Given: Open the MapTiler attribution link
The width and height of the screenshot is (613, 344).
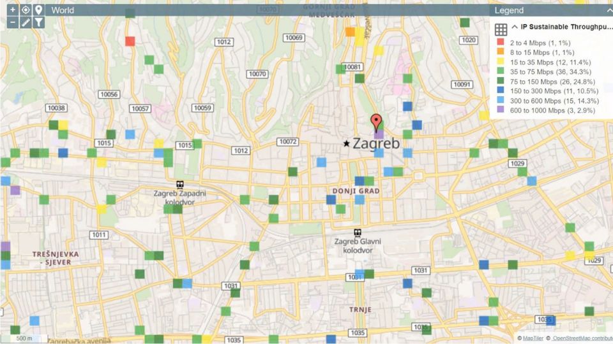Looking at the screenshot, I should click(533, 338).
